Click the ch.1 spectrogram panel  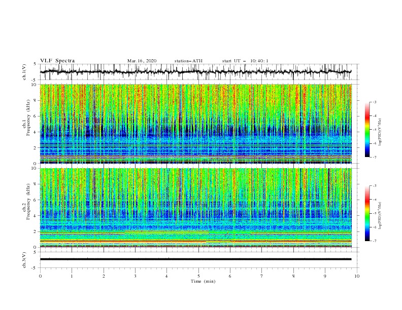pyautogui.click(x=195, y=124)
